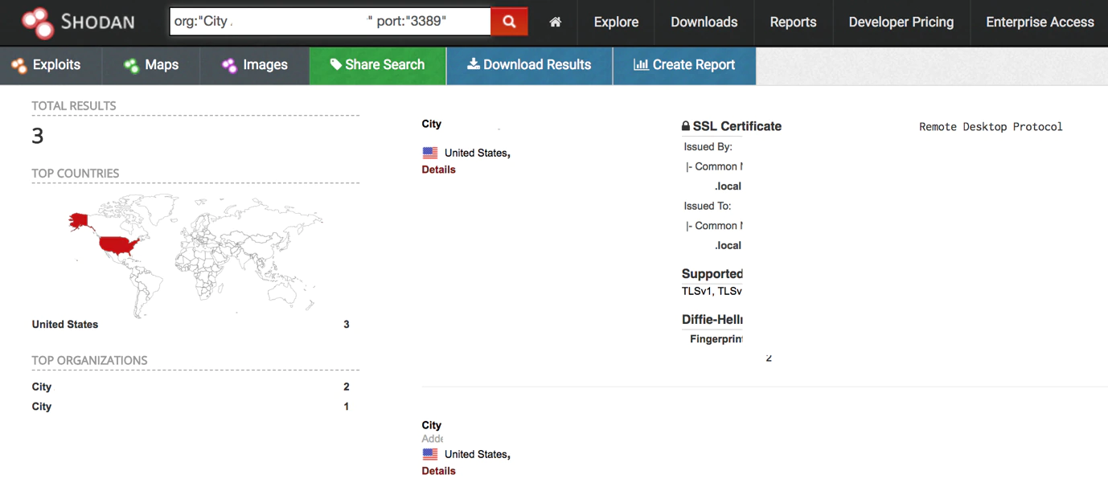This screenshot has height=483, width=1108.
Task: Click the ".local" text under Issued To
Action: pos(728,245)
